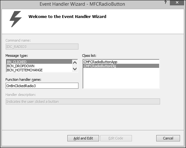Choose CMFCRadioButtonApp in class list

click(121, 62)
